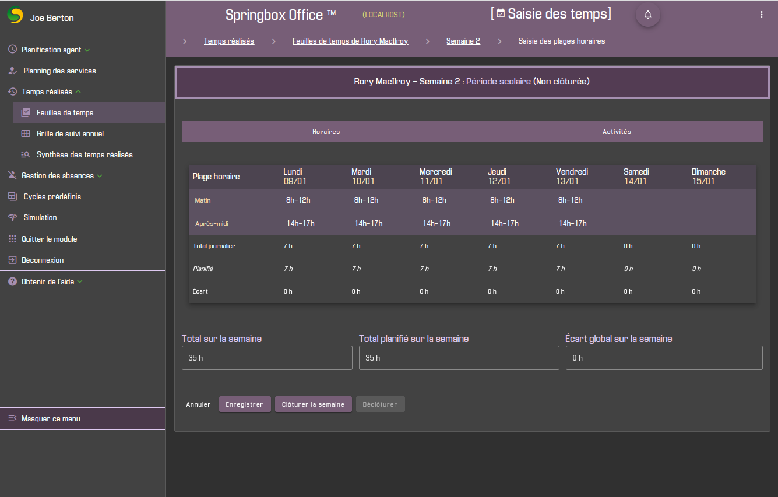Image resolution: width=778 pixels, height=497 pixels.
Task: Click the Total sur la semaine field
Action: 267,358
